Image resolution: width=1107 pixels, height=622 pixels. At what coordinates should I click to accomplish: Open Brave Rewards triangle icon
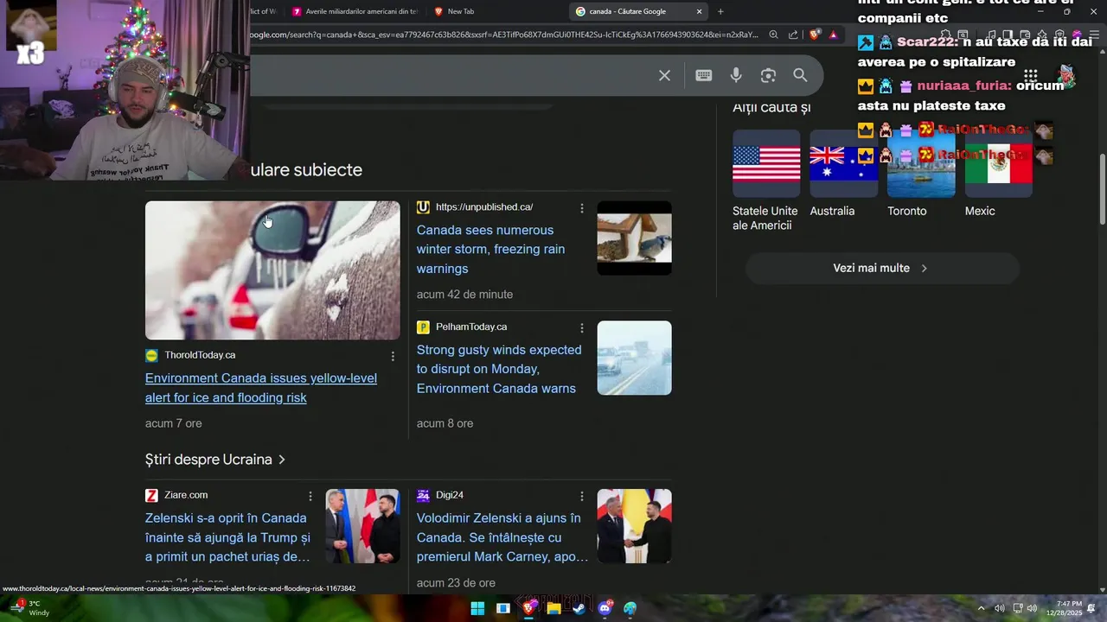833,35
